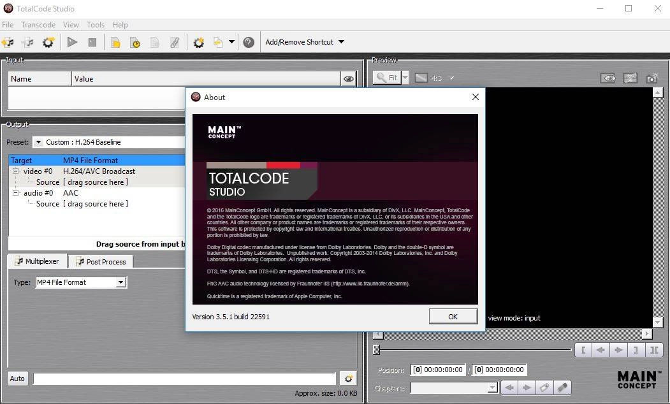
Task: Click the first gear icon in toolbar
Action: click(48, 42)
